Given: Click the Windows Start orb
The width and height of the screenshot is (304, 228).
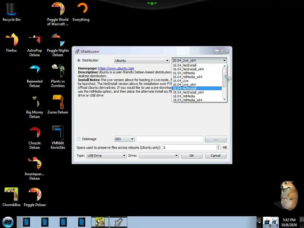Looking at the screenshot, I should click(8, 222).
